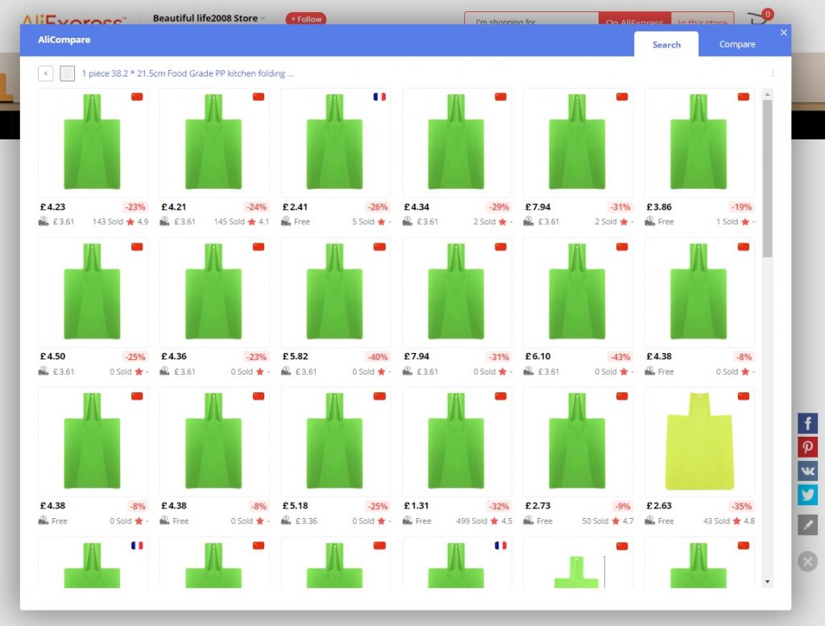Click the French flag on £2.41 item
This screenshot has height=626, width=825.
[x=379, y=97]
